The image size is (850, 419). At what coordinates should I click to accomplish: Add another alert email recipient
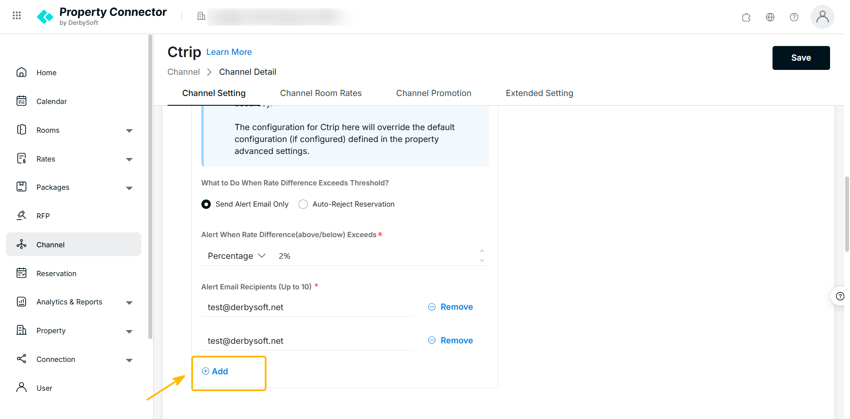[x=215, y=371]
